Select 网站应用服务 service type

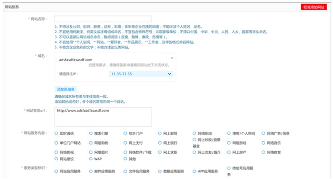[56, 171]
